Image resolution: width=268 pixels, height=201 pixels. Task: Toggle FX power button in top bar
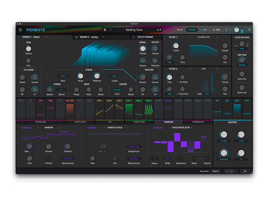(x=202, y=30)
